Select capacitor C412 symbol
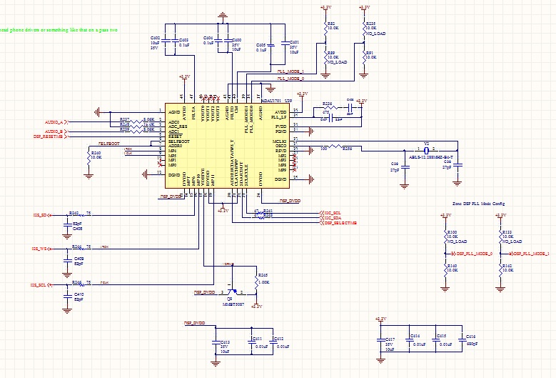Image resolution: width=556 pixels, height=378 pixels. [x=273, y=342]
